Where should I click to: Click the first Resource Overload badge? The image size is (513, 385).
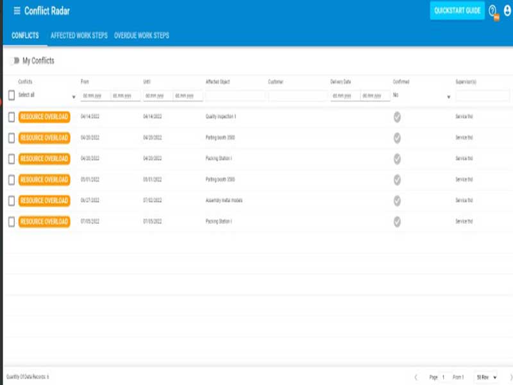pyautogui.click(x=44, y=117)
